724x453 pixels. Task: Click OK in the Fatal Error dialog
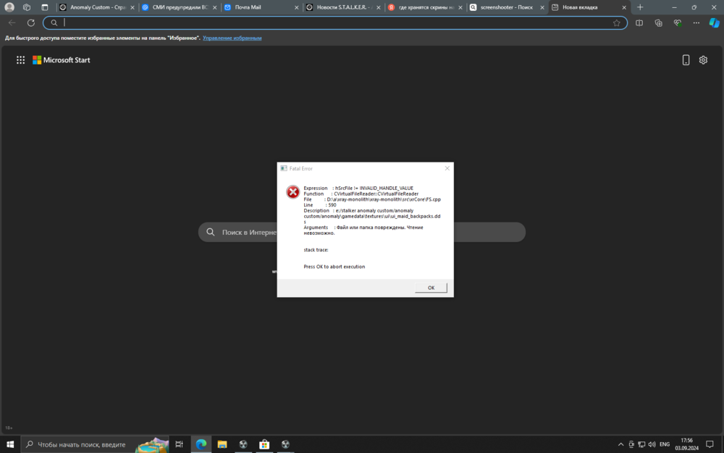(431, 288)
